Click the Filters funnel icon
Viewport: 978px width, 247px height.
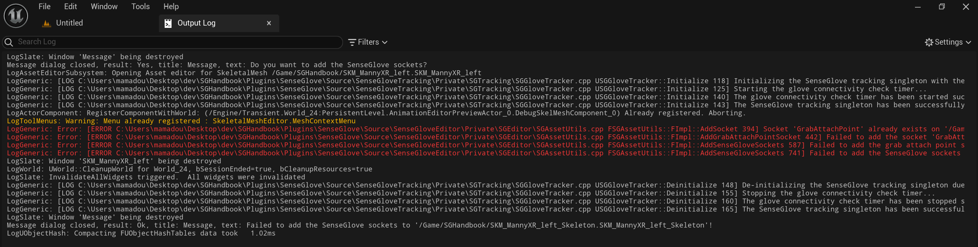pos(352,42)
